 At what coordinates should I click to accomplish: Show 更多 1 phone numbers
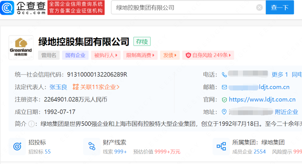click(279, 74)
